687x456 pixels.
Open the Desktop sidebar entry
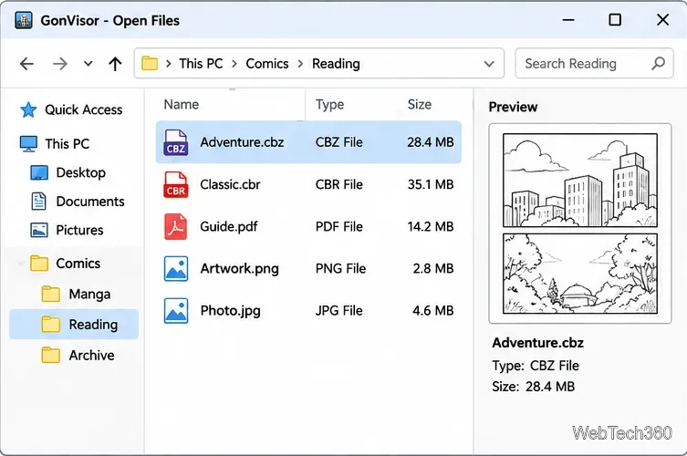tap(80, 172)
